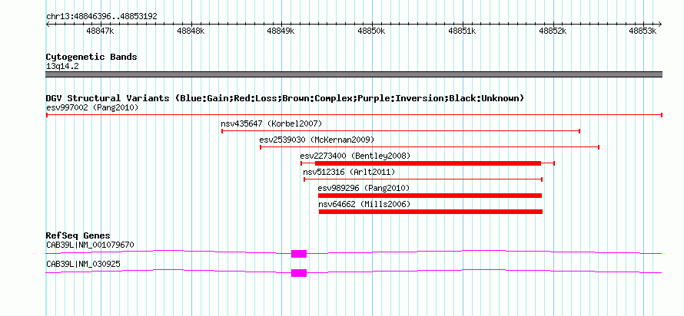Click the esv2273400 (Bentley2008) label
The width and height of the screenshot is (684, 316).
pyautogui.click(x=355, y=156)
